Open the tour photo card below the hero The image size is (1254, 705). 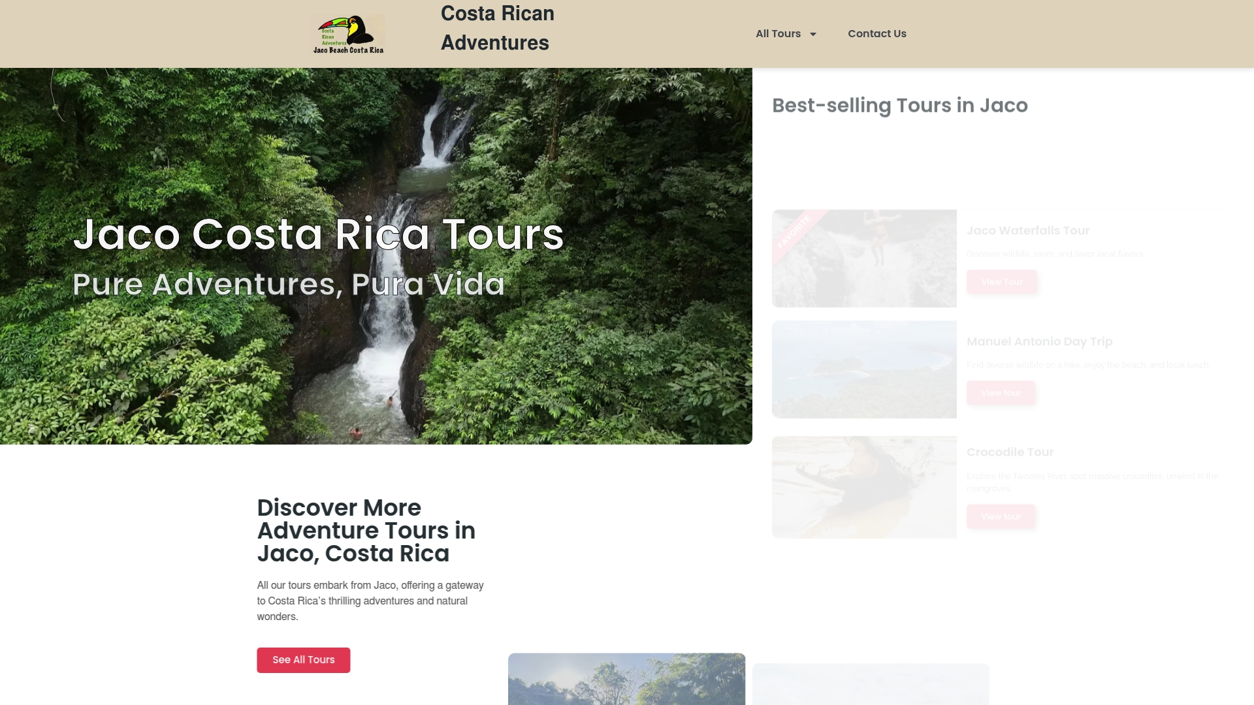point(626,679)
